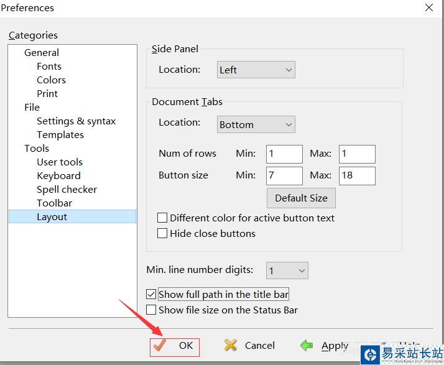The width and height of the screenshot is (444, 365).
Task: Check Different color for active button text
Action: [162, 218]
